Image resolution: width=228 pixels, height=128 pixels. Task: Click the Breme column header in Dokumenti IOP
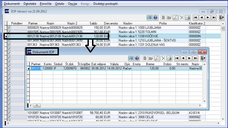coord(150,64)
